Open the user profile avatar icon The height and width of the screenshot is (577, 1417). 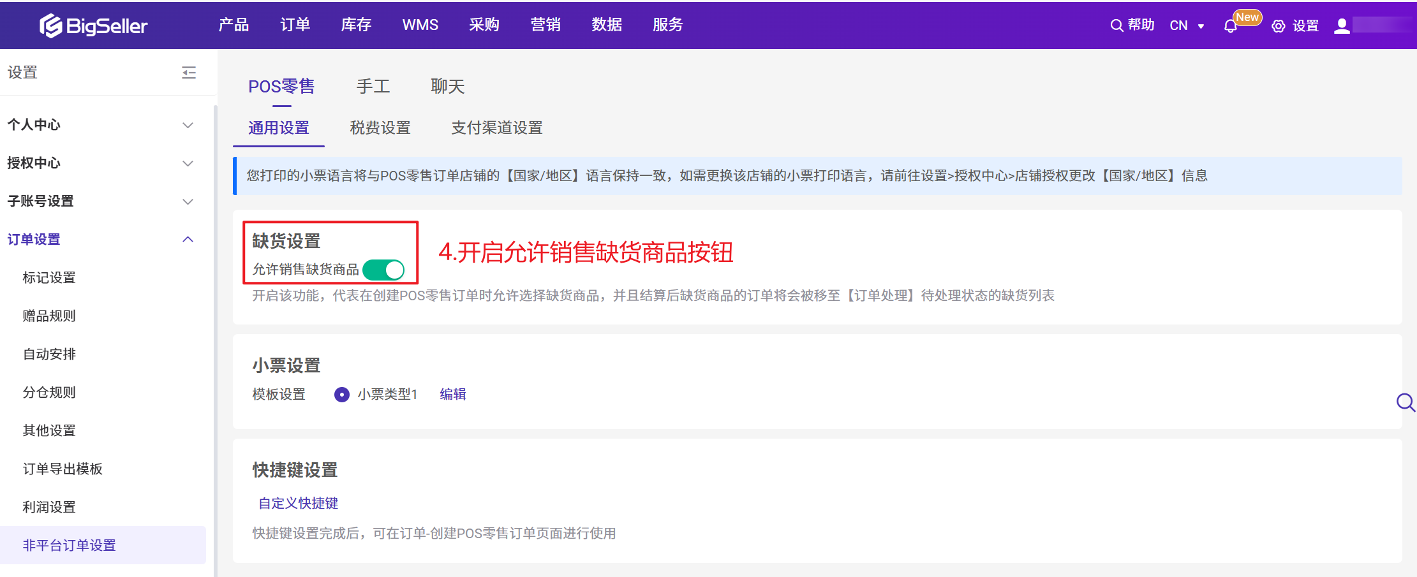coord(1342,26)
